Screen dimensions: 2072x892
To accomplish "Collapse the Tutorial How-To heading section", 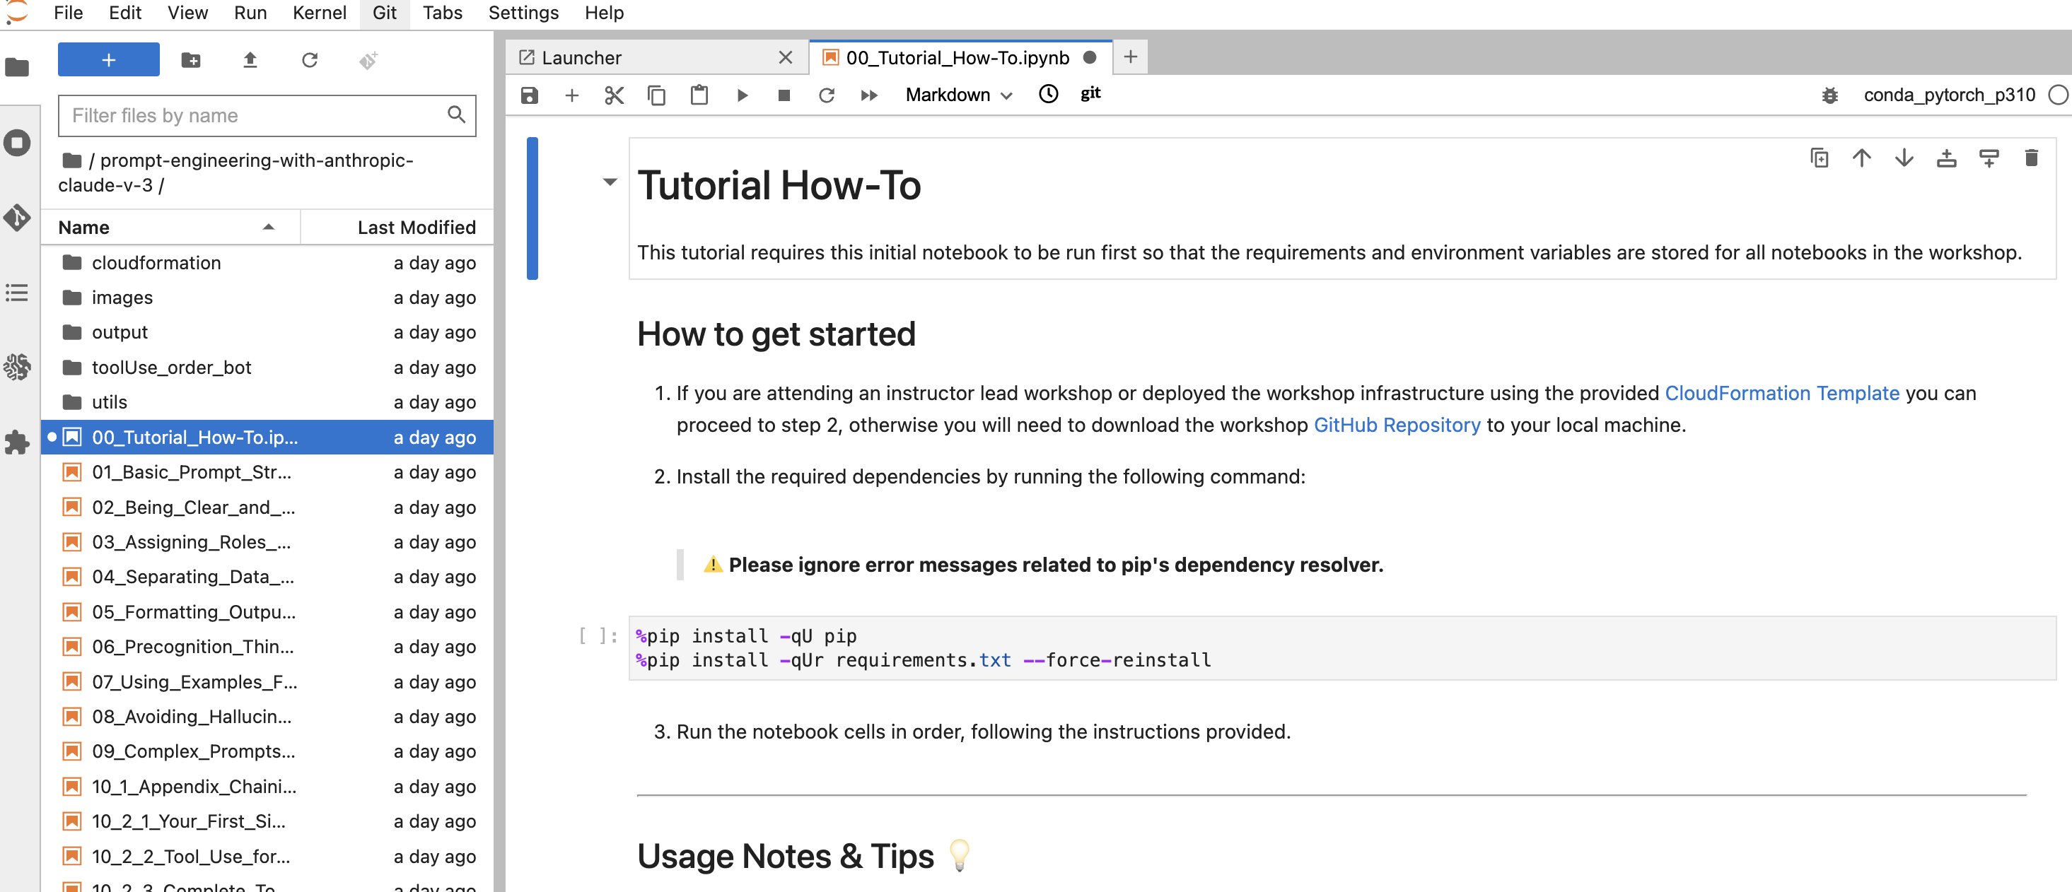I will pyautogui.click(x=610, y=182).
